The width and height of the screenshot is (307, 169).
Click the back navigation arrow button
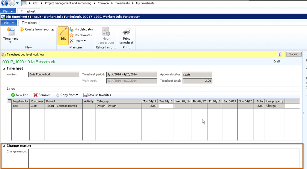click(x=4, y=3)
